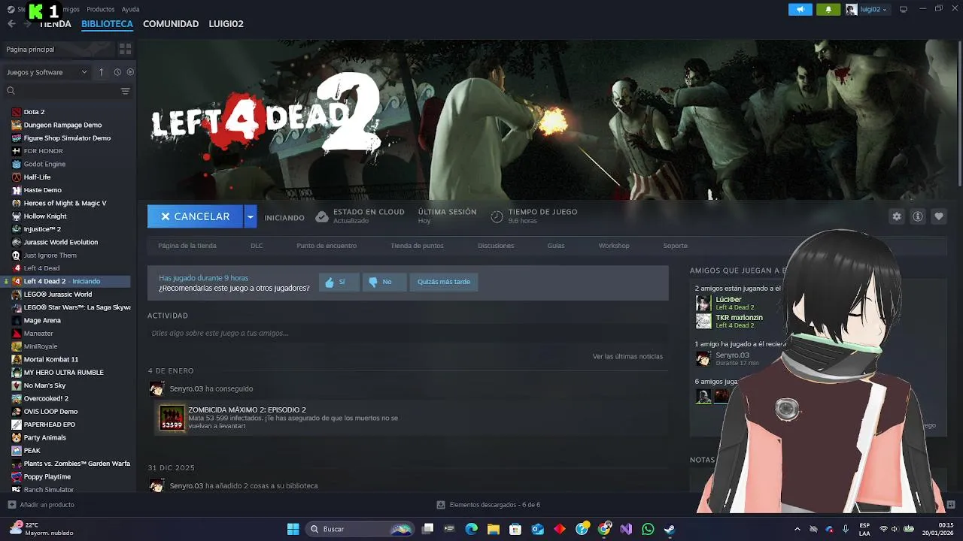
Task: Open the LUIGI02 profile tab
Action: 226,24
